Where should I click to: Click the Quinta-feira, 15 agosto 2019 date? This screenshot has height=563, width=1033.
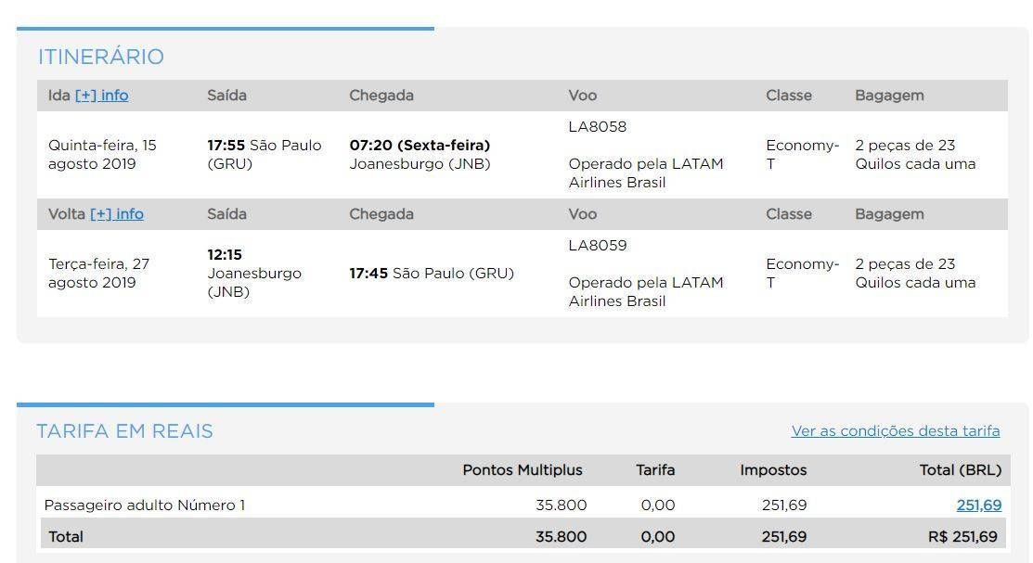click(x=102, y=154)
